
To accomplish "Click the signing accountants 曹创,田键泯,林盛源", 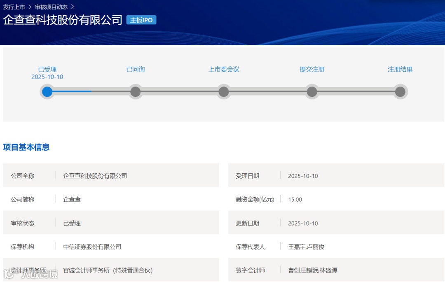I will pyautogui.click(x=313, y=270).
